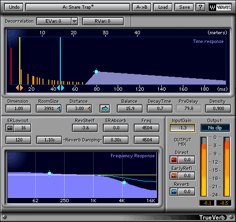Reset the No clip output indicator
Image resolution: width=236 pixels, height=222 pixels.
215,128
